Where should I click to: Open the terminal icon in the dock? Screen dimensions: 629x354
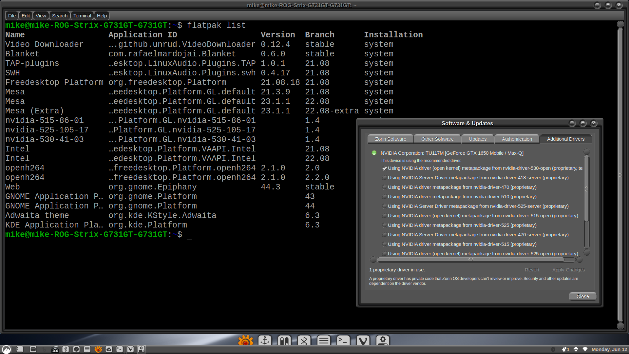pos(343,341)
